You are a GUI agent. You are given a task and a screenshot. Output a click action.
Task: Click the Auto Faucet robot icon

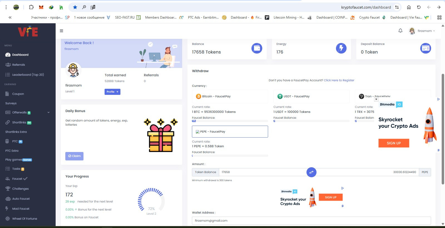pos(8,199)
